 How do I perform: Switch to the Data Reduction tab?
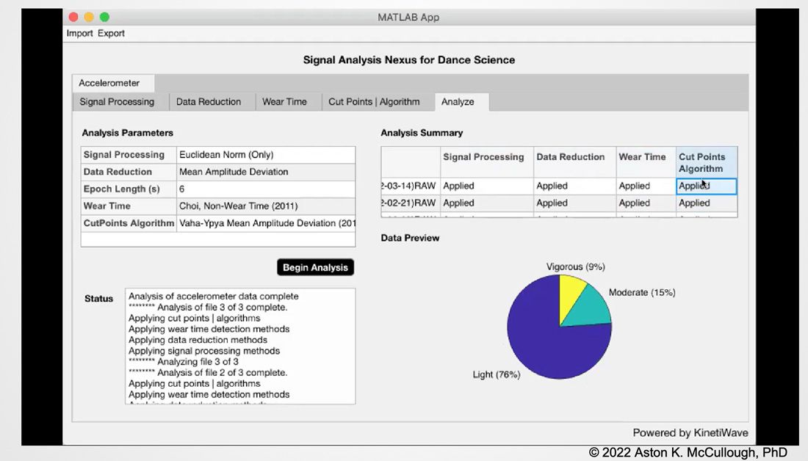pyautogui.click(x=211, y=101)
